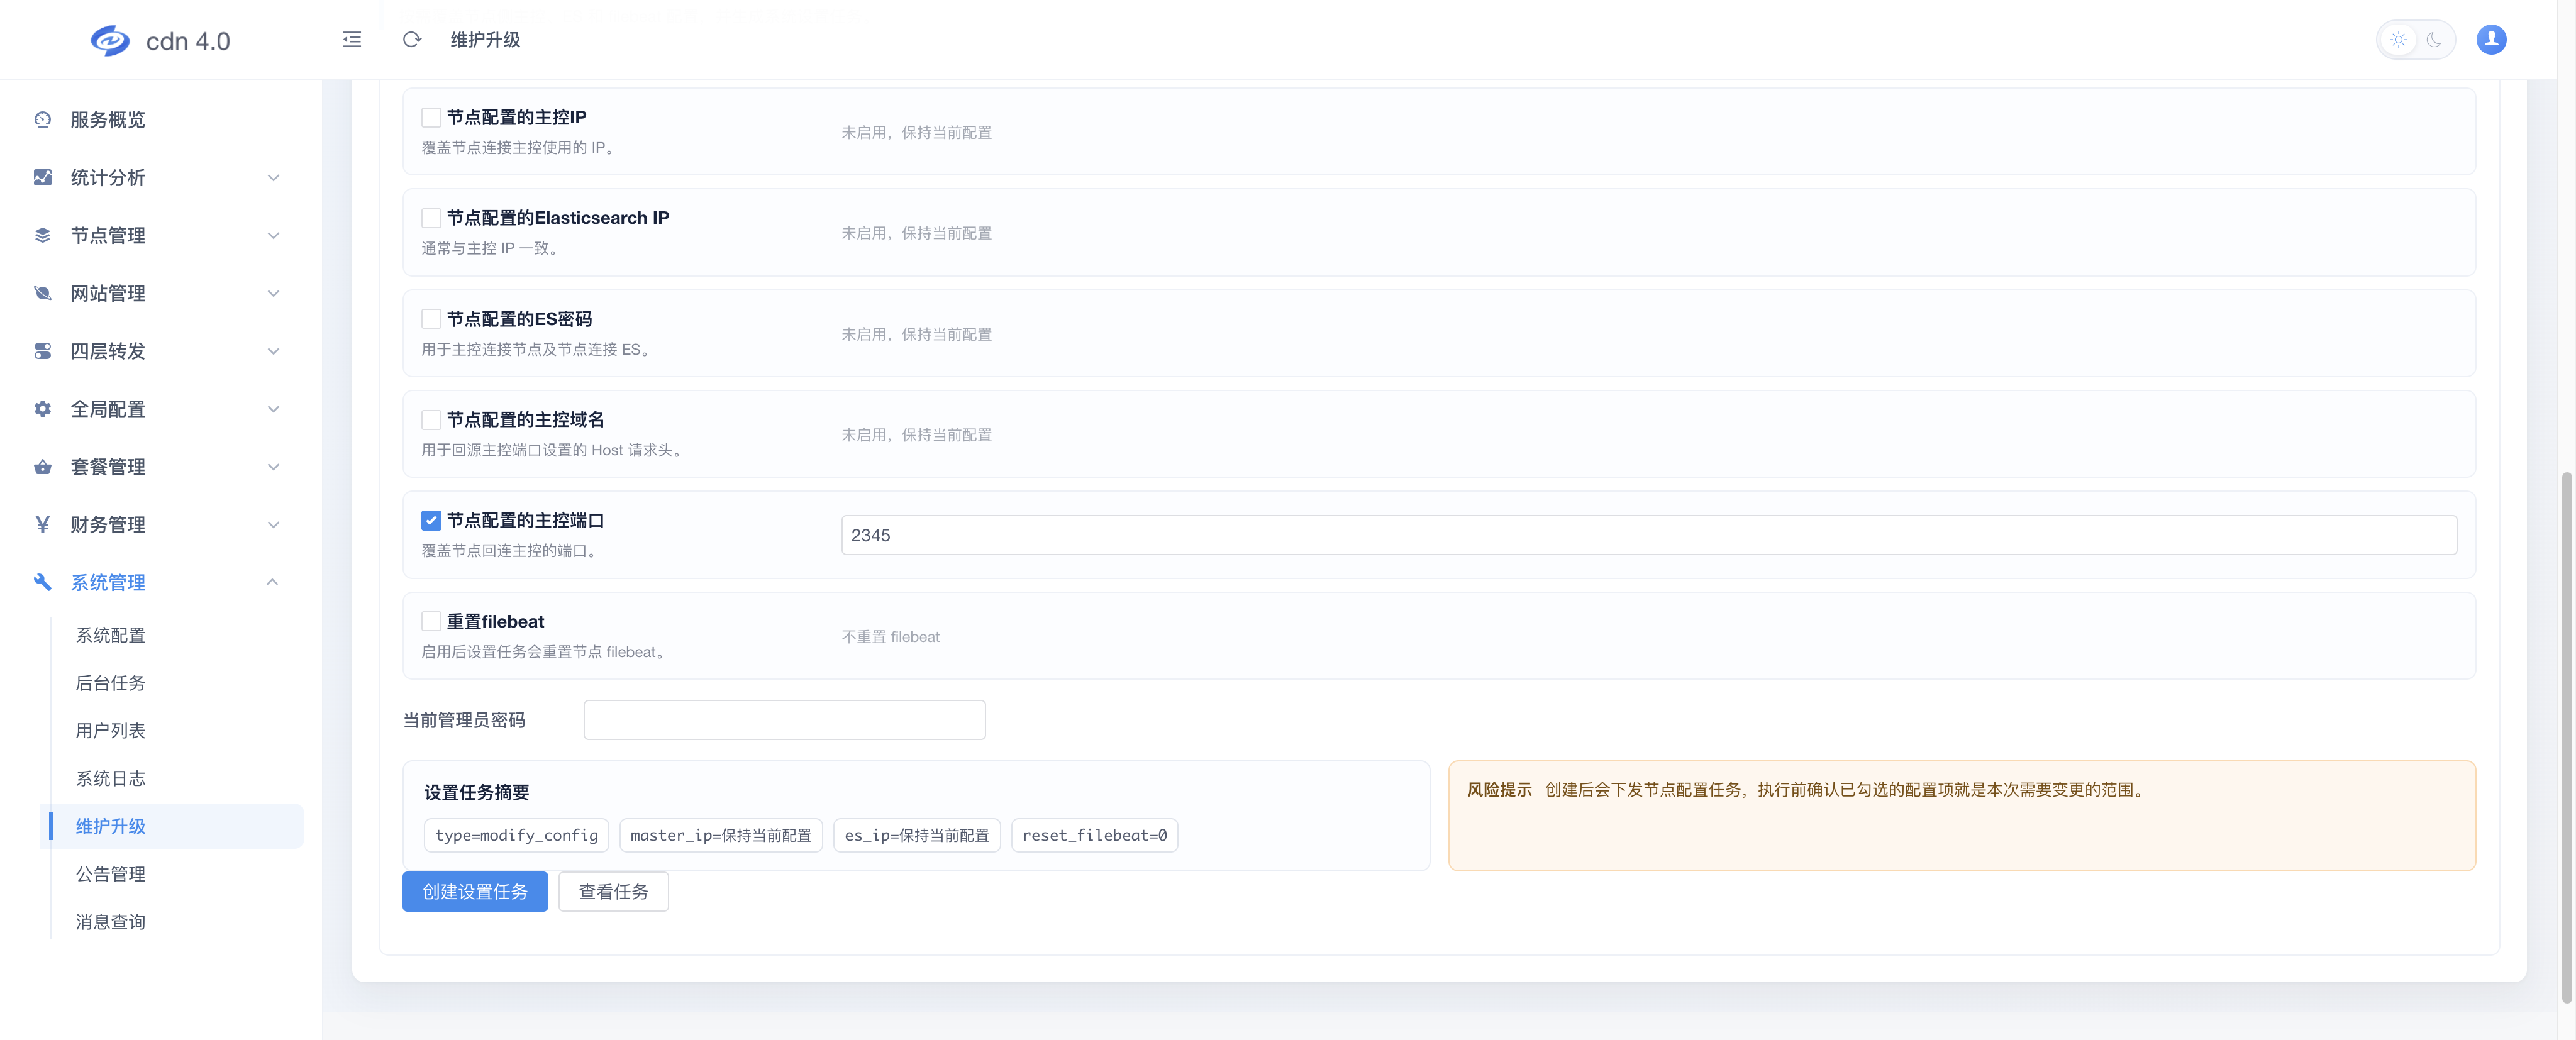
Task: Expand the 套餐管理 menu chevron
Action: (x=273, y=467)
